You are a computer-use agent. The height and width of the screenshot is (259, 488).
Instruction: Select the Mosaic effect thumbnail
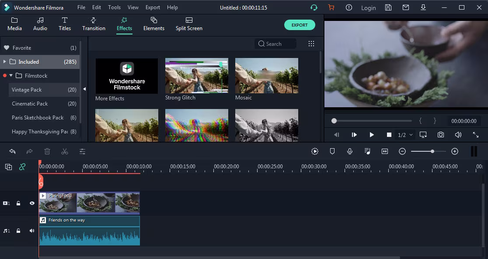point(267,76)
